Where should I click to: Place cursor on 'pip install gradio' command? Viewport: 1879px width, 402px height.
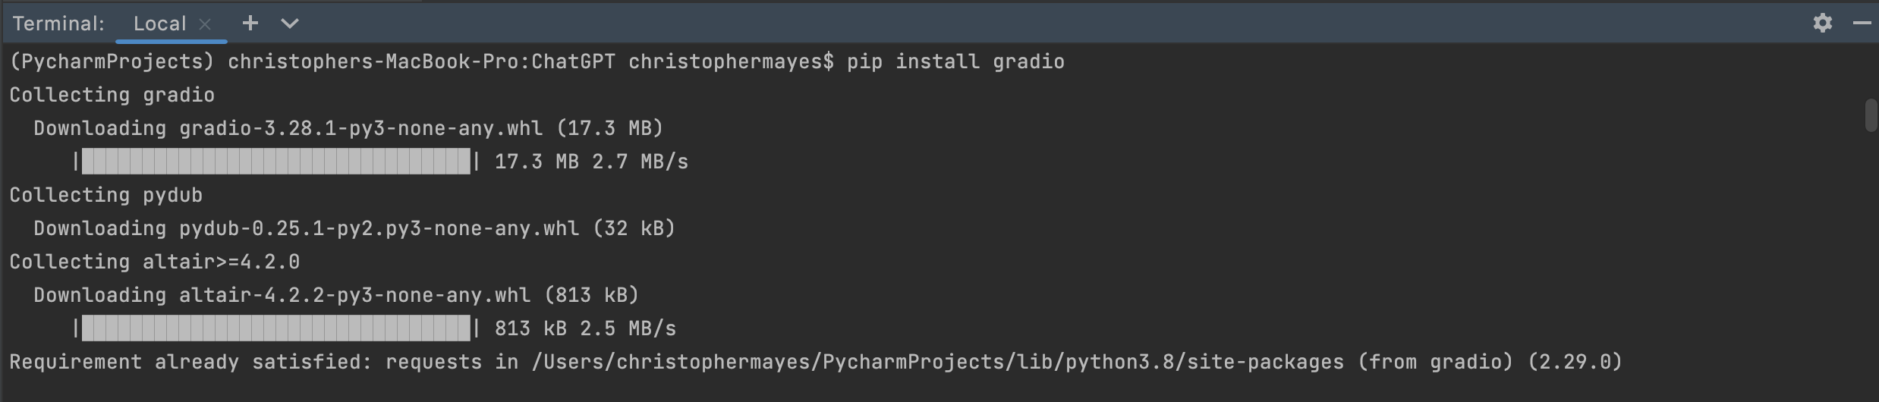(955, 61)
